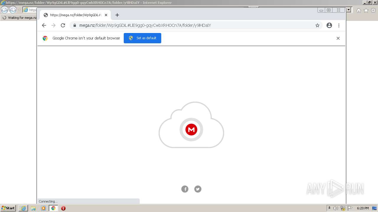378x212 pixels.
Task: Open the IE recent pages dropdown arrow
Action: pyautogui.click(x=19, y=10)
